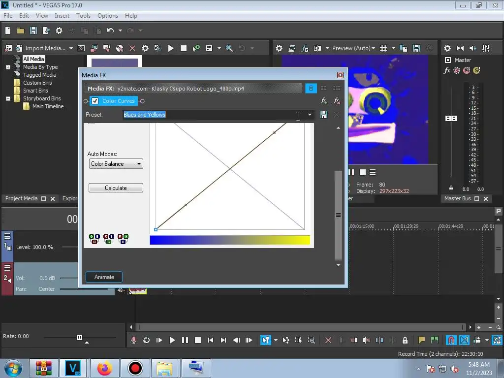Click the Calculate button

coord(116,188)
